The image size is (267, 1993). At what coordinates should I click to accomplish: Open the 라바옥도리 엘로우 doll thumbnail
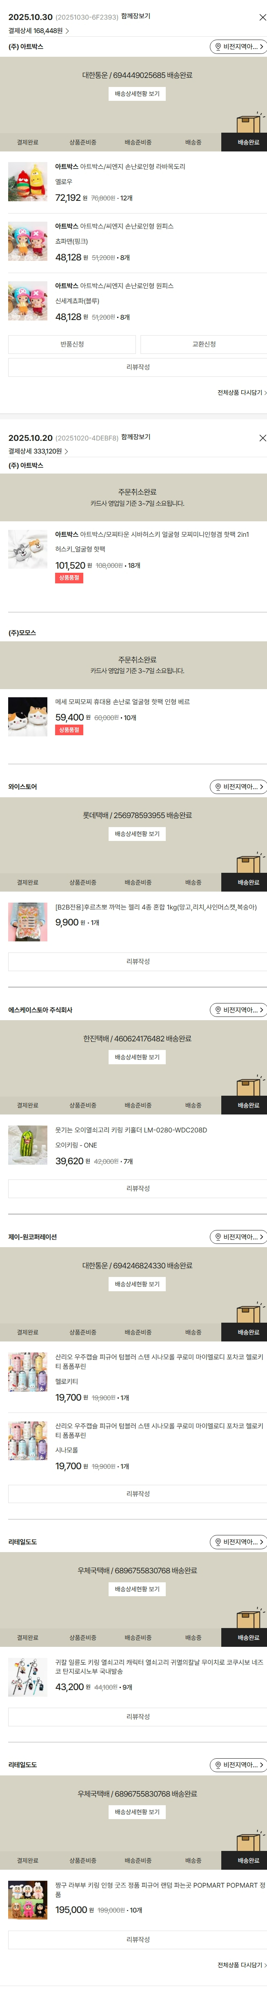click(28, 182)
